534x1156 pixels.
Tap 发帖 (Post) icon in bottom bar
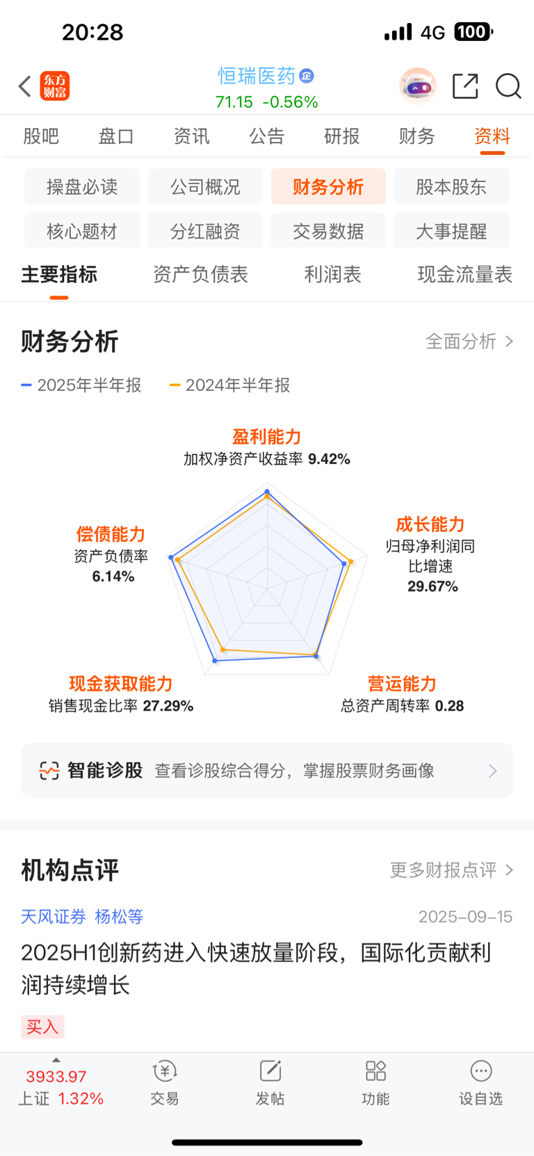[x=270, y=1082]
